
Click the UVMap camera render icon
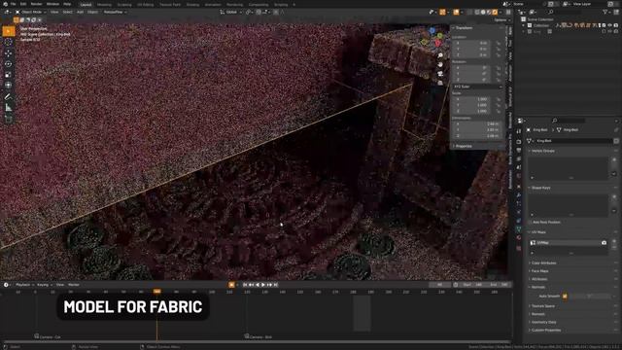(604, 242)
